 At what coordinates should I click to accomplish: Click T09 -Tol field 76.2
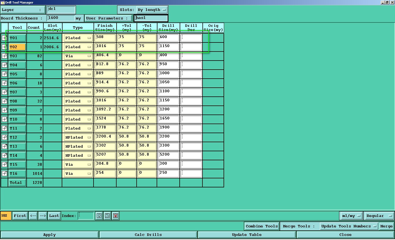click(147, 110)
